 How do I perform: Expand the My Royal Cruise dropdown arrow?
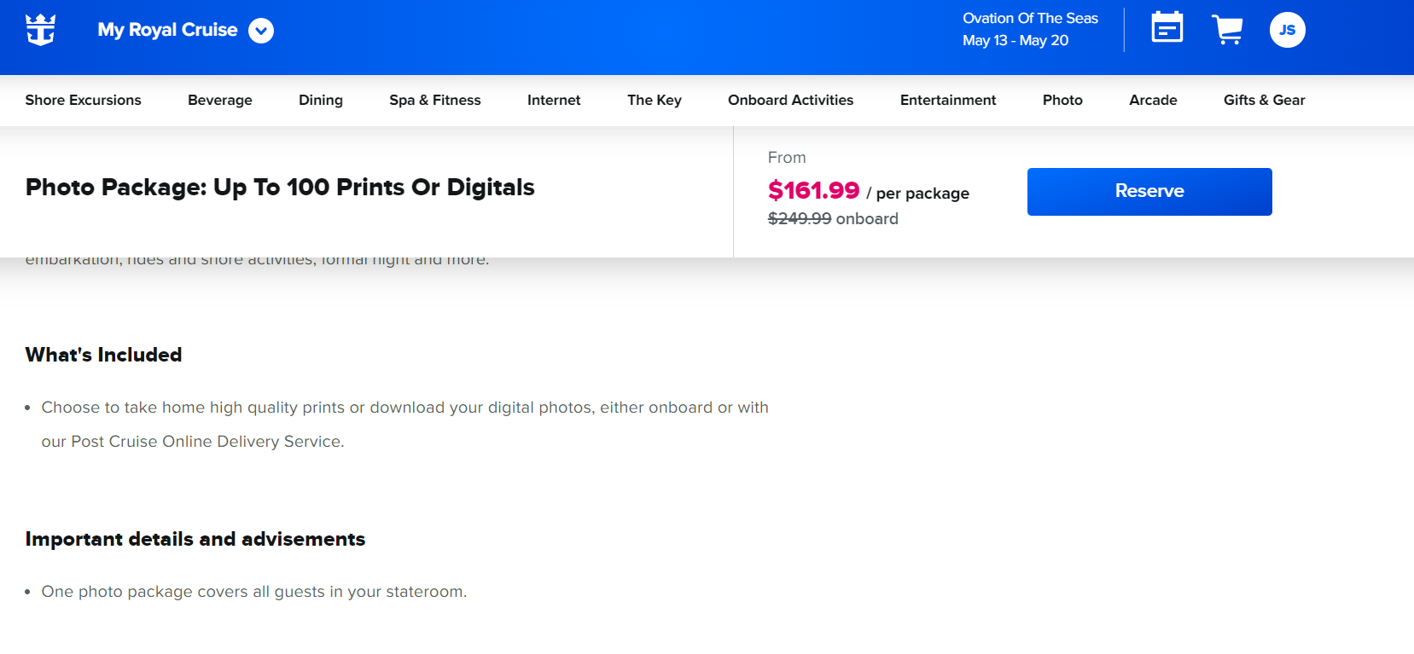(261, 31)
